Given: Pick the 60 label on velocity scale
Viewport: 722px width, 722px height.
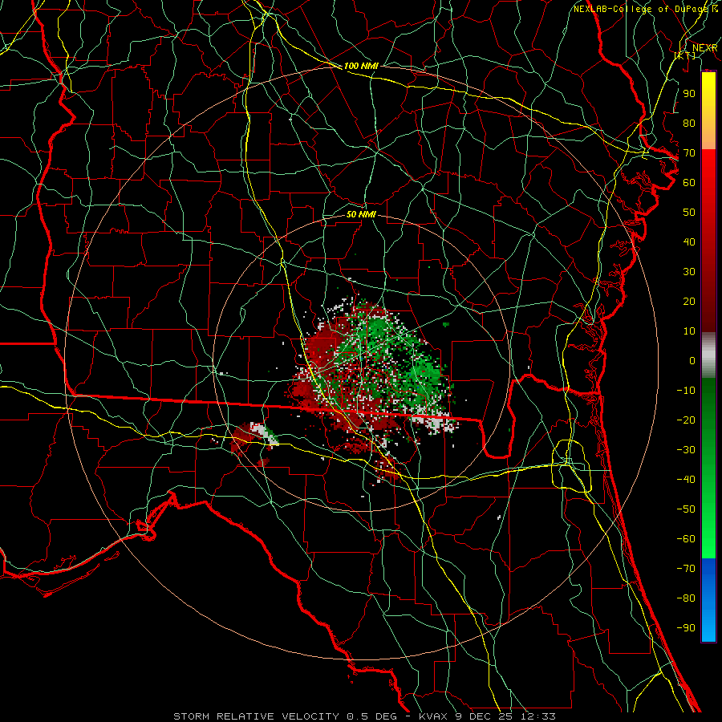Looking at the screenshot, I should tap(689, 182).
